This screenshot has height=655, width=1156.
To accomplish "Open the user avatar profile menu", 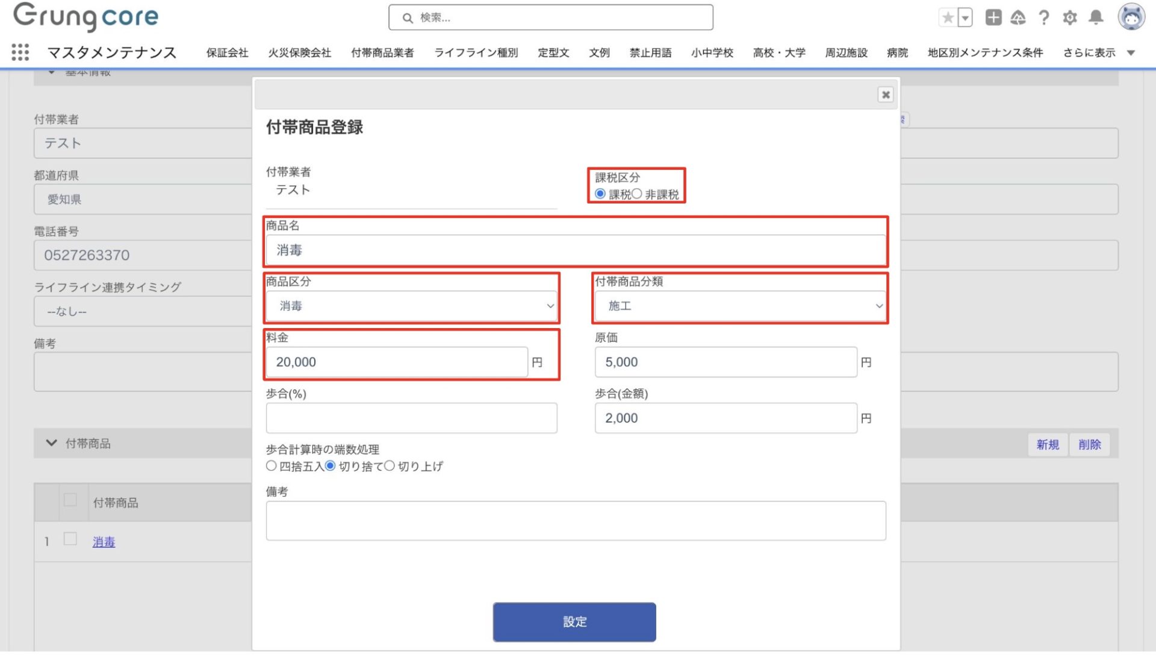I will pyautogui.click(x=1131, y=17).
